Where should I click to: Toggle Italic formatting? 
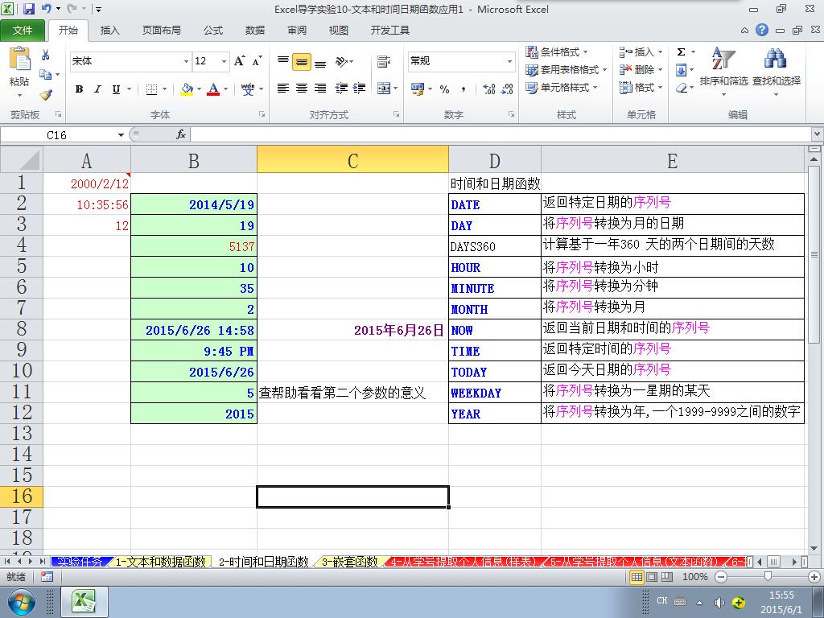point(97,89)
